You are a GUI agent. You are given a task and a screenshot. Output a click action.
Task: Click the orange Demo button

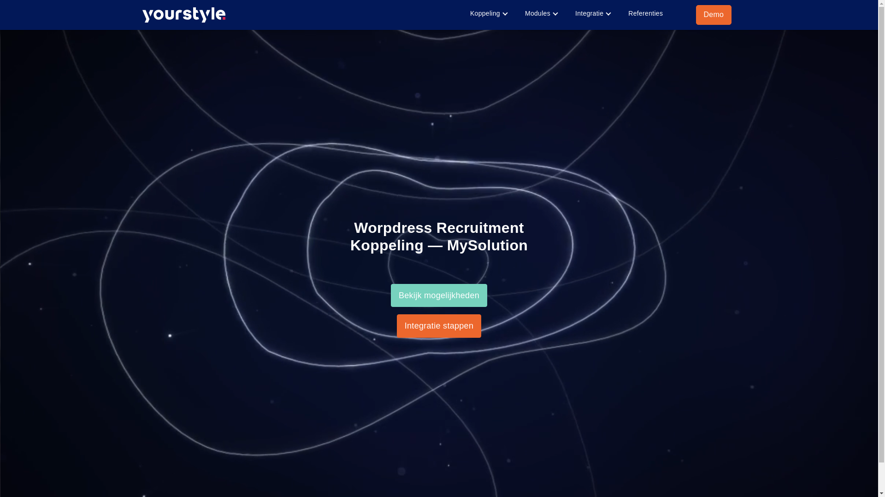pyautogui.click(x=714, y=15)
